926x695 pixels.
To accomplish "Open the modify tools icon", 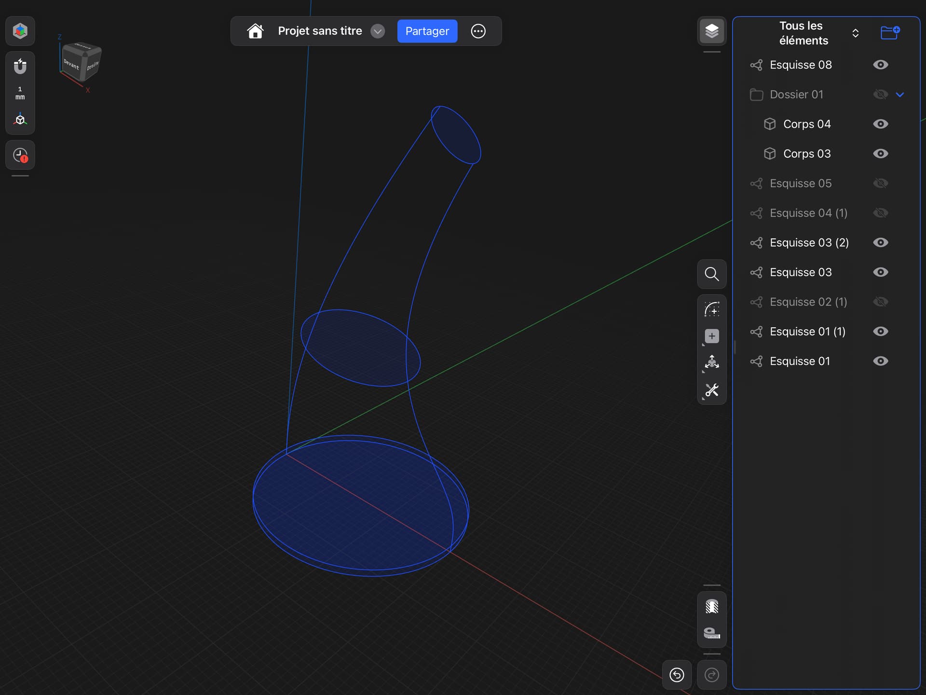I will [711, 390].
